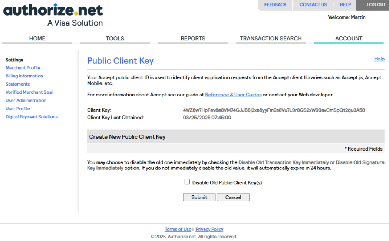Click the Cancel button
The image size is (389, 241).
click(x=233, y=197)
